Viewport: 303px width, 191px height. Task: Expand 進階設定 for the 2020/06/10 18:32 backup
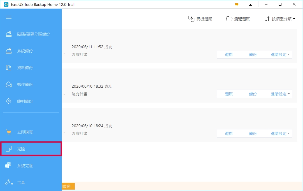click(x=279, y=94)
